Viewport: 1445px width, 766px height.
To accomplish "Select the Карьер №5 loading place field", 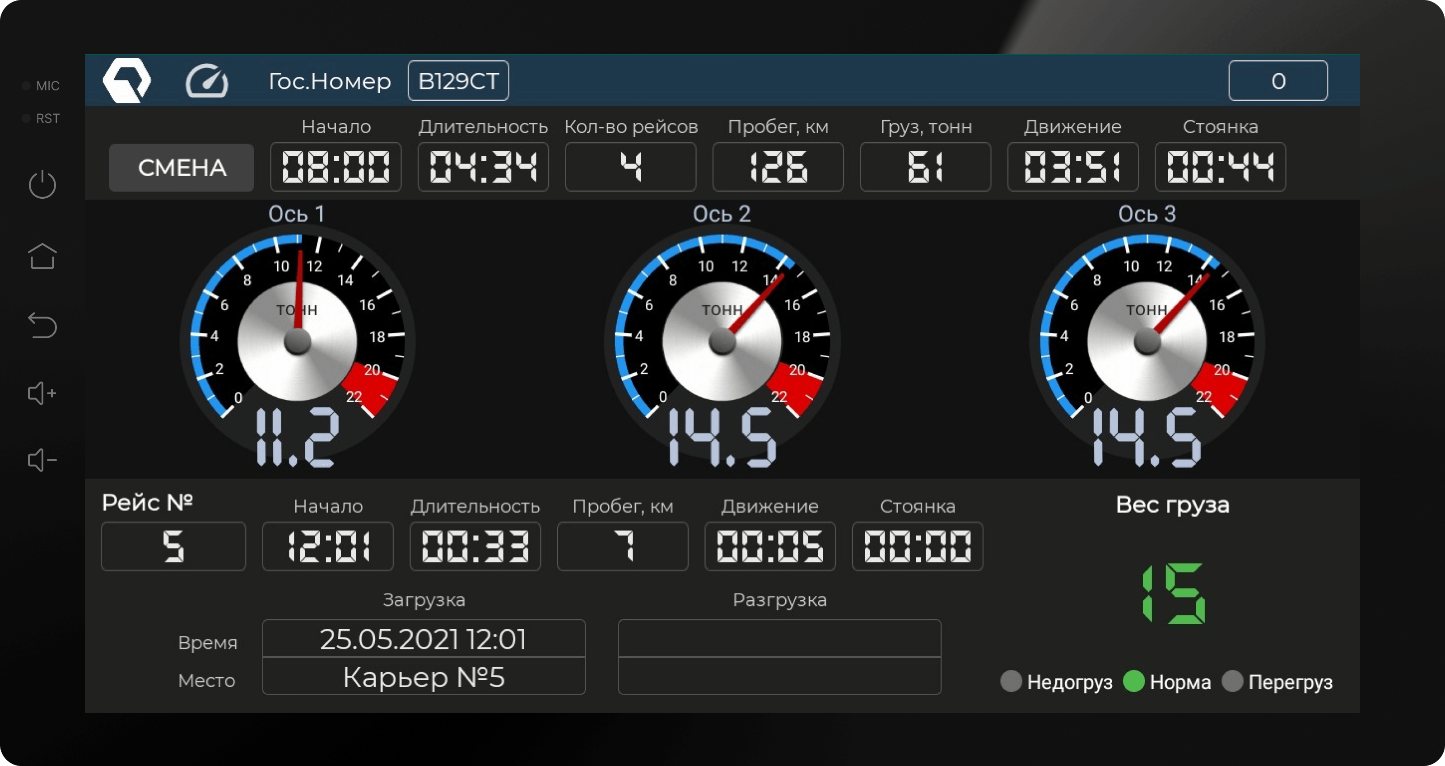I will 424,677.
